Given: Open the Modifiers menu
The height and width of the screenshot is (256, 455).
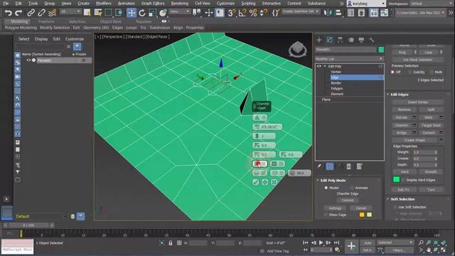Looking at the screenshot, I should pos(103,4).
